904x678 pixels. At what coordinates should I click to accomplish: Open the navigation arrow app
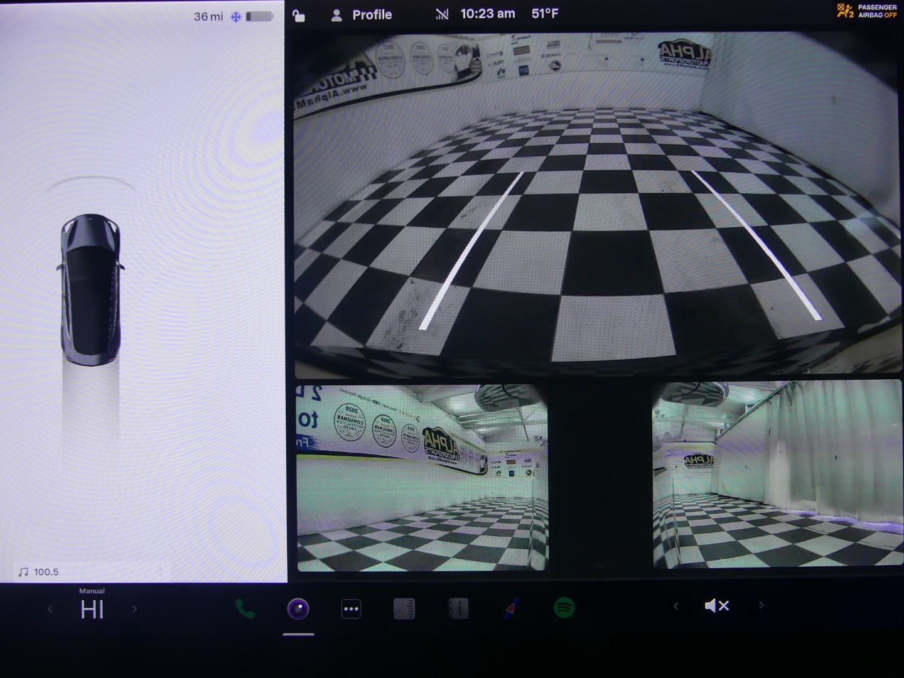tap(512, 608)
